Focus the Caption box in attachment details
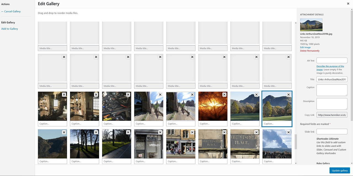This screenshot has width=353, height=176. (332, 90)
